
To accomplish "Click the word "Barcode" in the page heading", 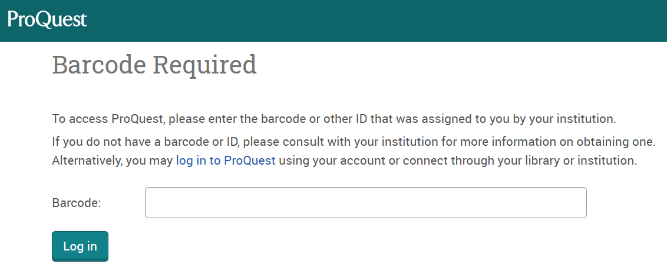I will [99, 65].
